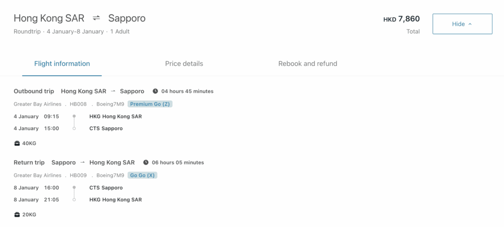This screenshot has height=227, width=504.
Task: Collapse details with the Hide button
Action: point(462,24)
